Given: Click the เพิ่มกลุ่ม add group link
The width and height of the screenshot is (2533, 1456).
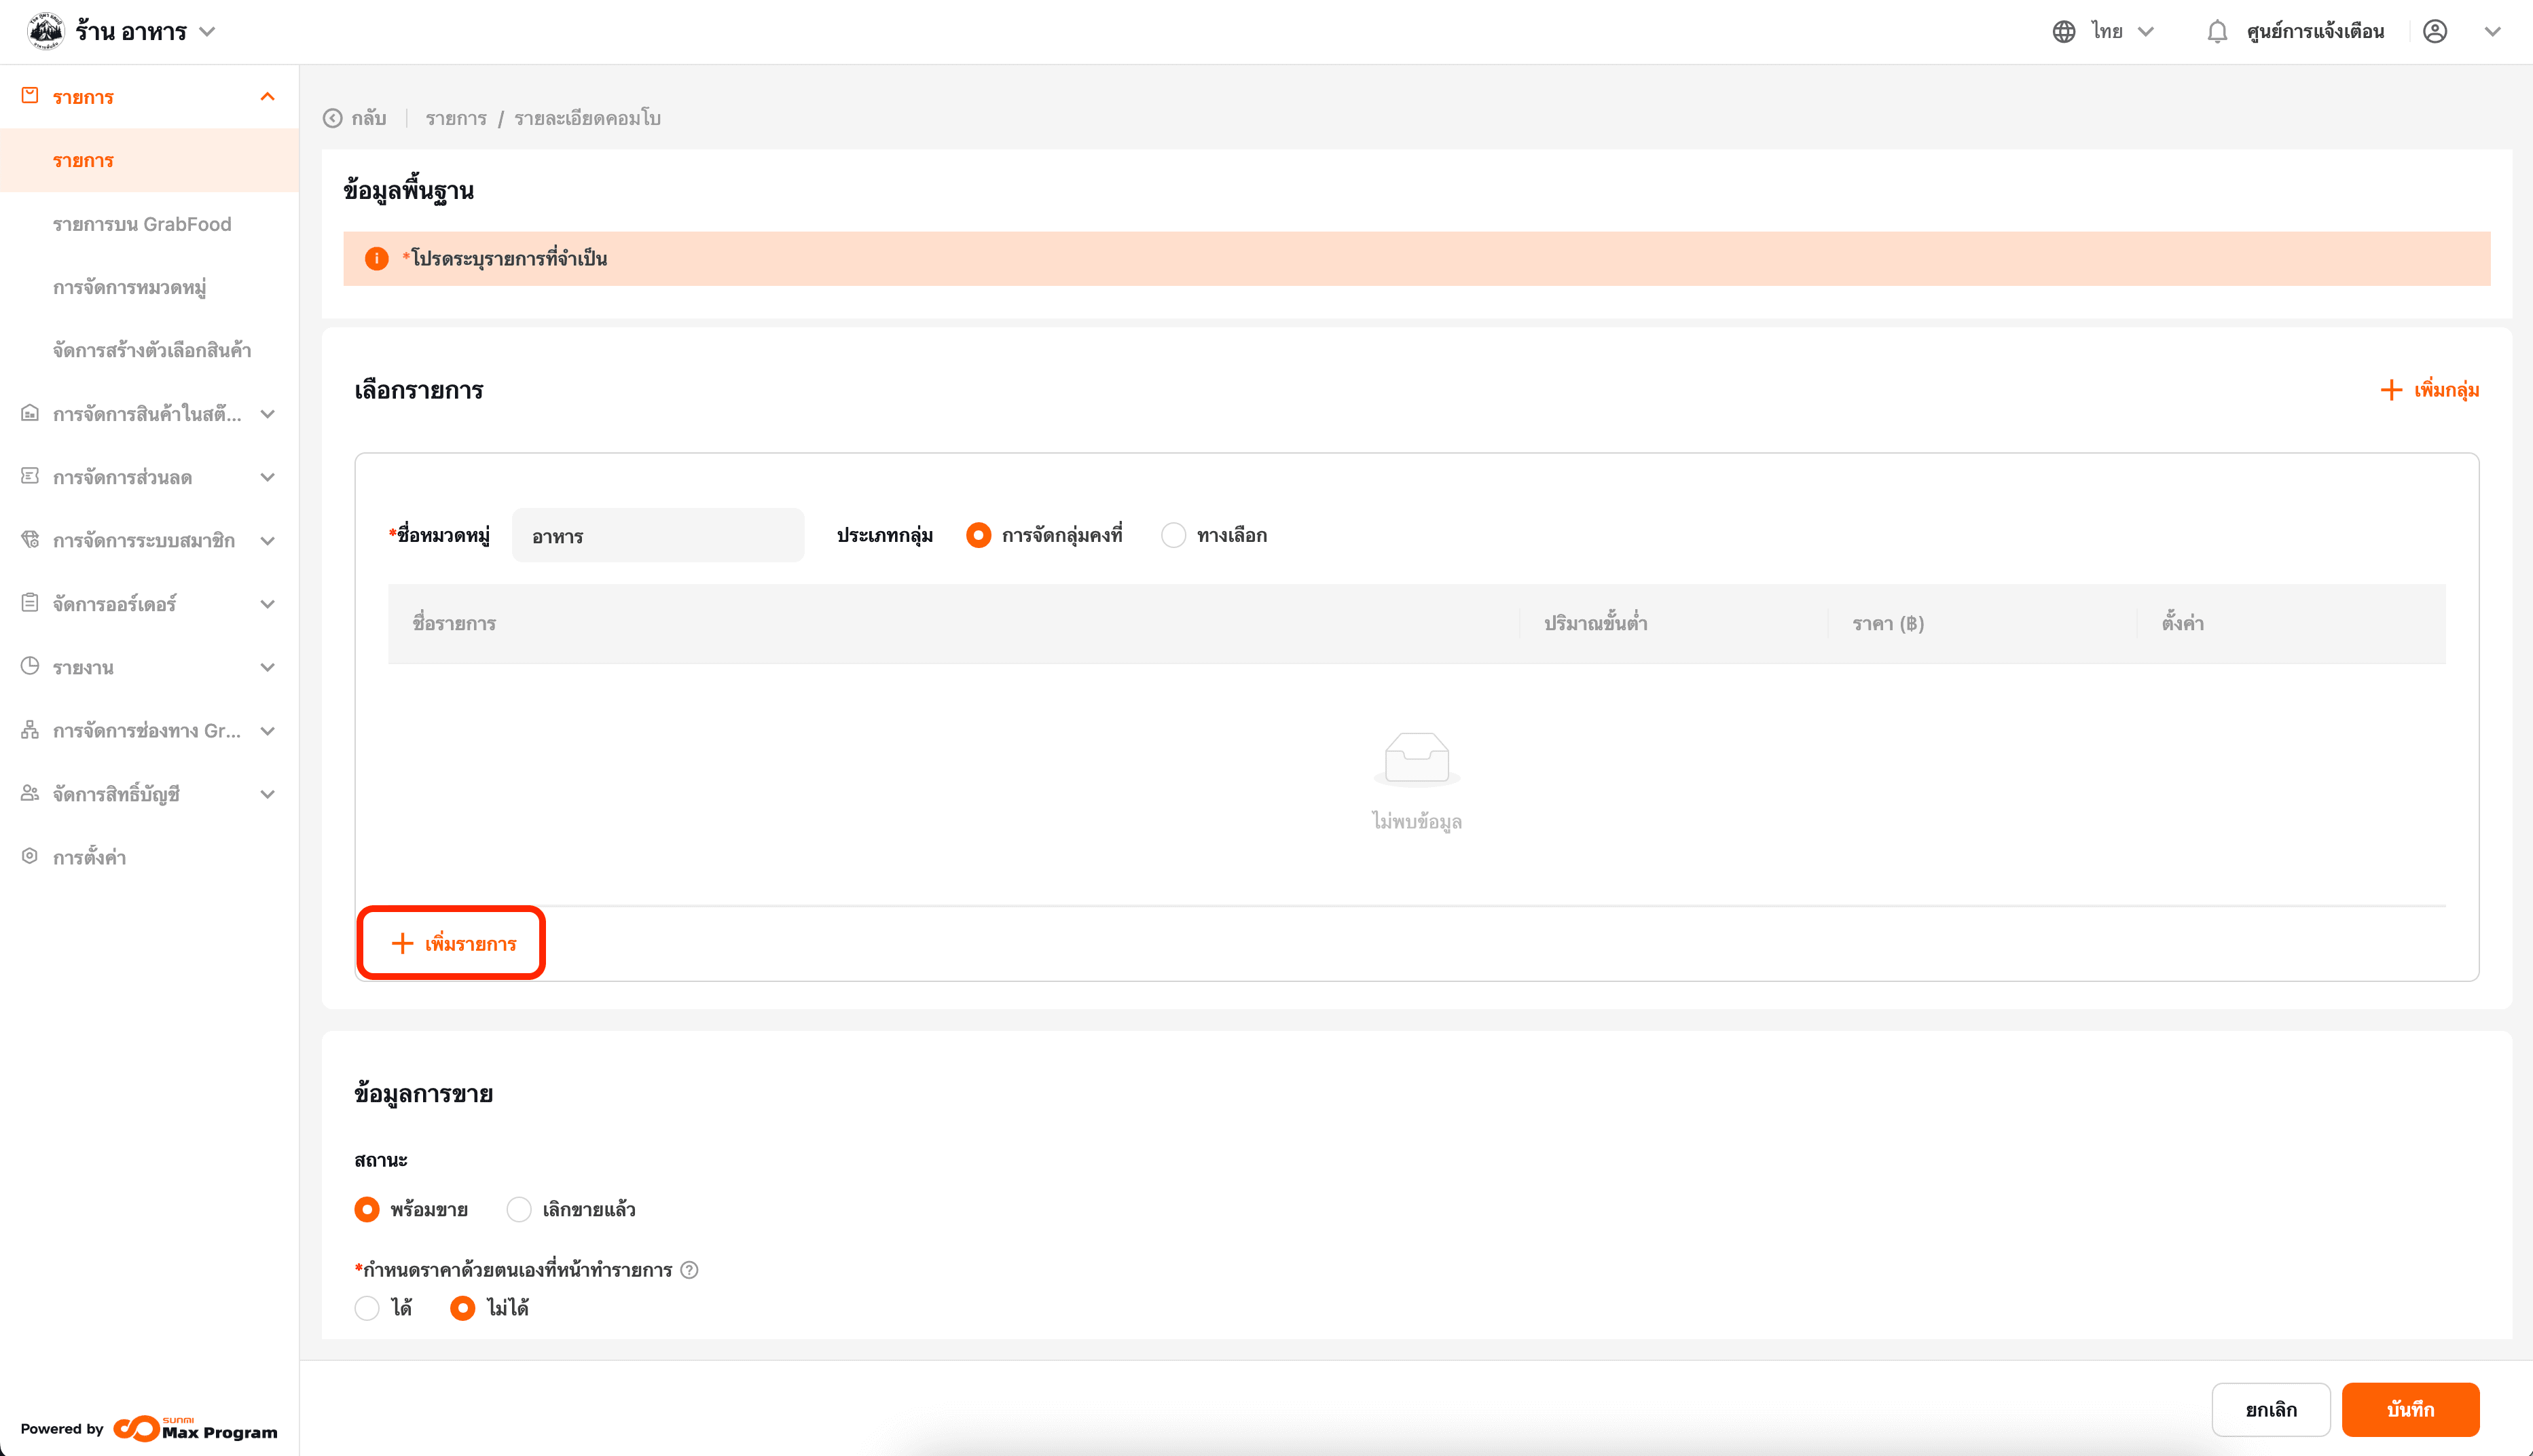Looking at the screenshot, I should click(2430, 390).
